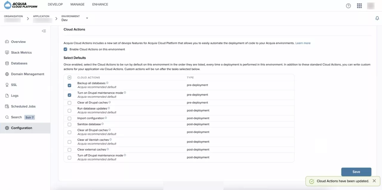
Task: Open the user profile avatar
Action: coord(371,6)
